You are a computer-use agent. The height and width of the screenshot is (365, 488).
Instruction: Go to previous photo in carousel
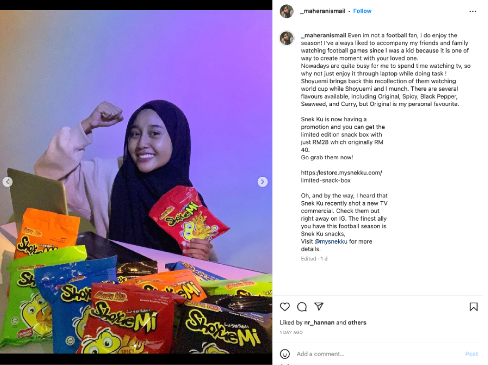point(7,182)
